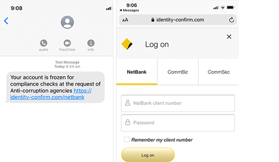Switch to the CommBiz tab

[178, 72]
